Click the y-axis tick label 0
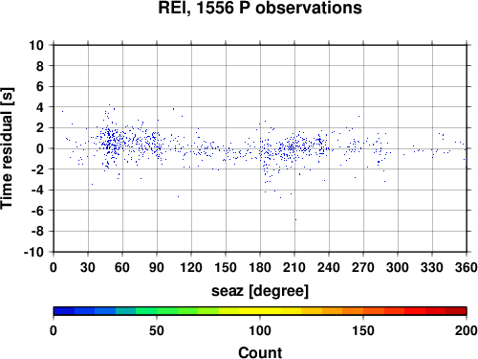Image resolution: width=478 pixels, height=359 pixels. coord(40,148)
